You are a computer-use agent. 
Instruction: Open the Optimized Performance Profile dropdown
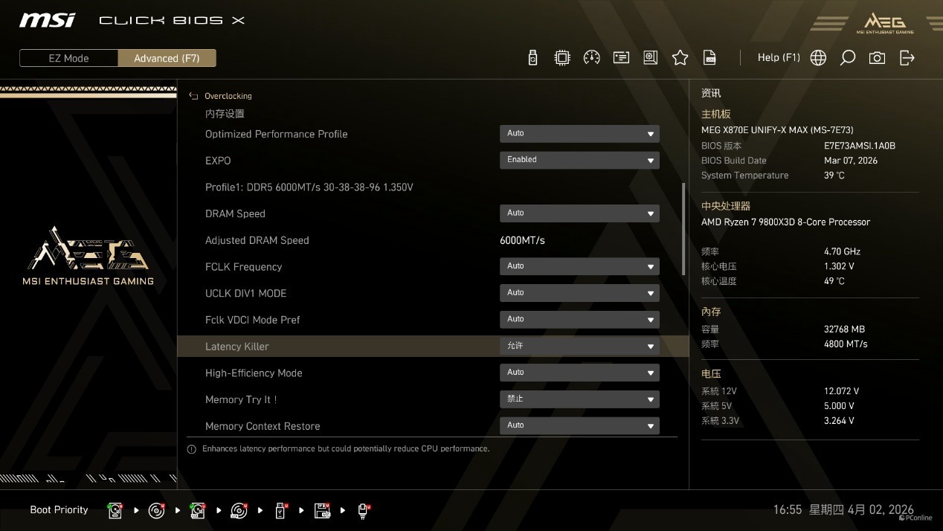tap(579, 134)
